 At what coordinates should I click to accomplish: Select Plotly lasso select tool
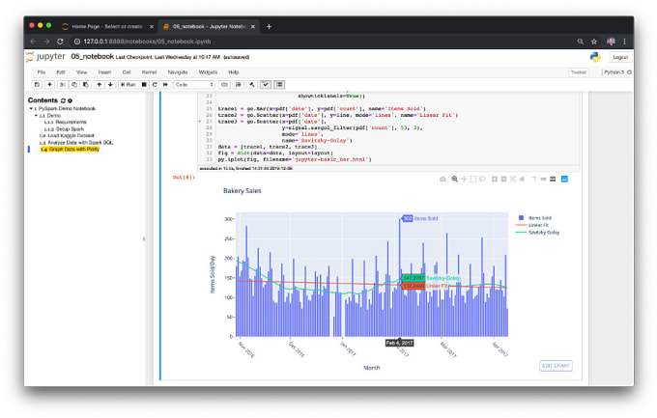tap(482, 180)
